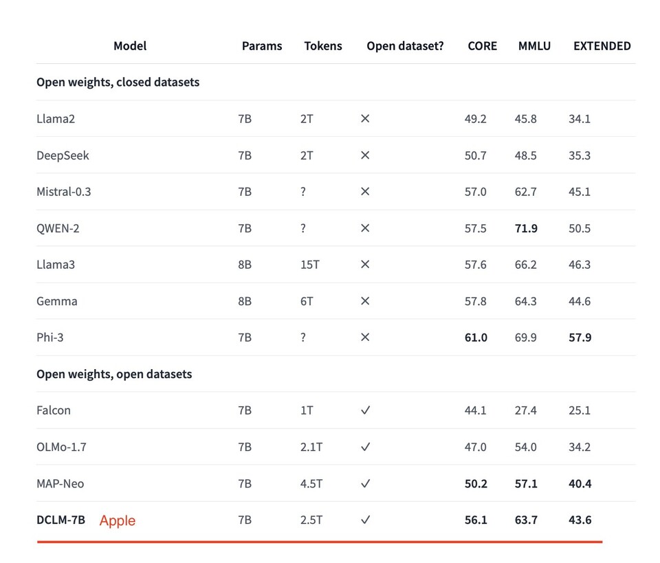Click the X mark in the Phi-3 row

point(365,338)
